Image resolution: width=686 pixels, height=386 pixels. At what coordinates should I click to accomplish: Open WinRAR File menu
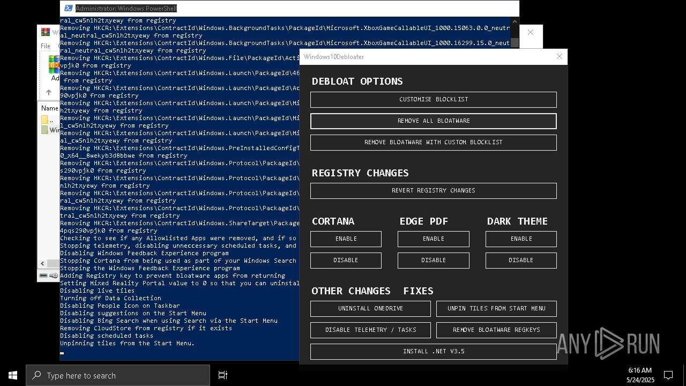click(x=46, y=46)
